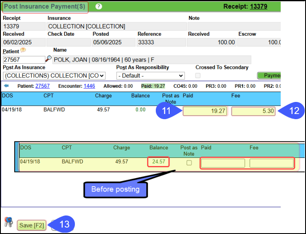Click the keys icon beside Save

tap(9, 222)
